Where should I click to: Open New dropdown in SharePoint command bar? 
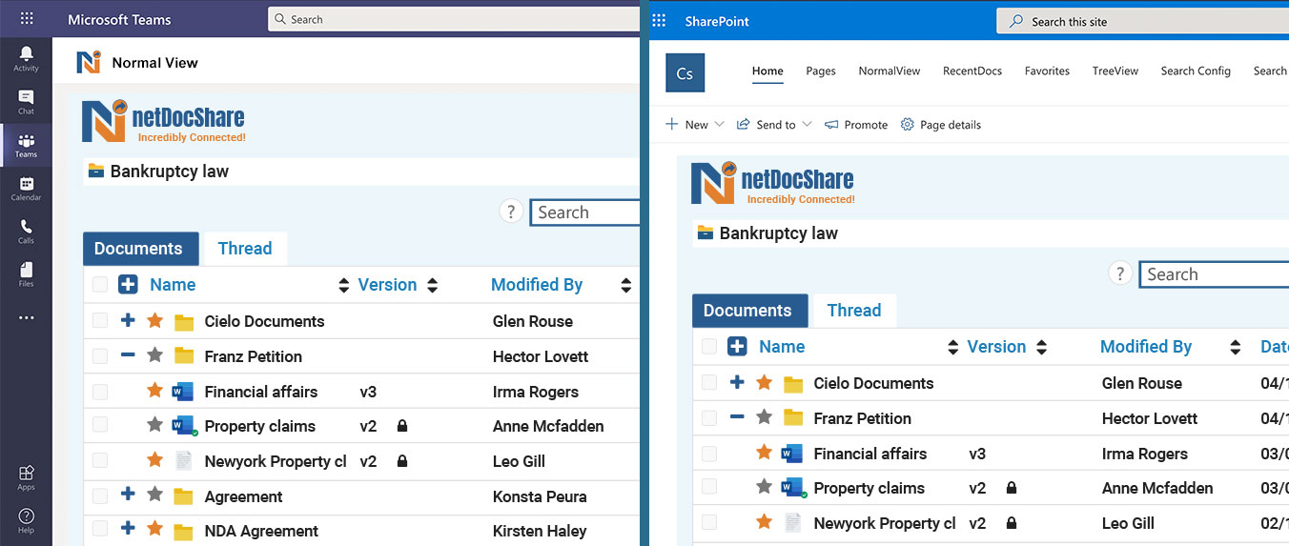pyautogui.click(x=695, y=124)
